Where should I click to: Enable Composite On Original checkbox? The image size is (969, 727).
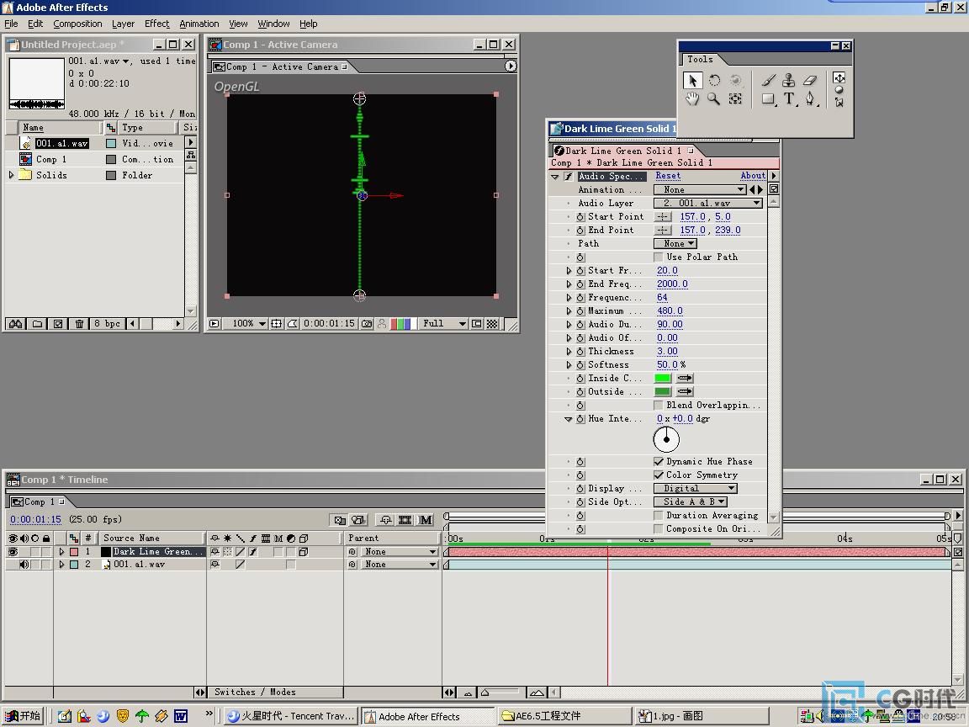coord(658,528)
